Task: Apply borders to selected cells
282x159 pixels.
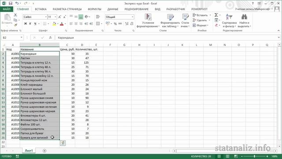Action: pos(45,23)
